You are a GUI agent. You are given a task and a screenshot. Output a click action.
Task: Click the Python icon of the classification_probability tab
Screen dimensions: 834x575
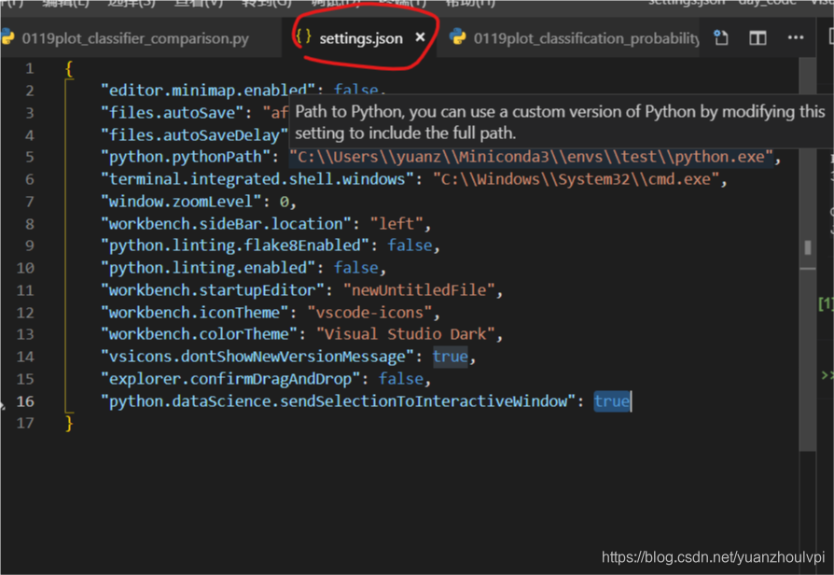coord(457,37)
